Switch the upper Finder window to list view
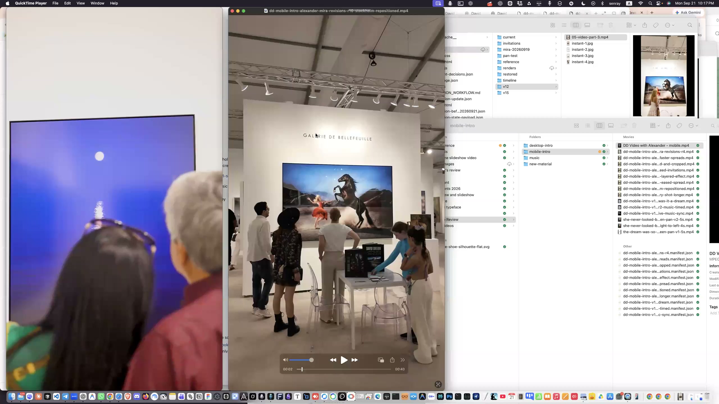 click(564, 25)
